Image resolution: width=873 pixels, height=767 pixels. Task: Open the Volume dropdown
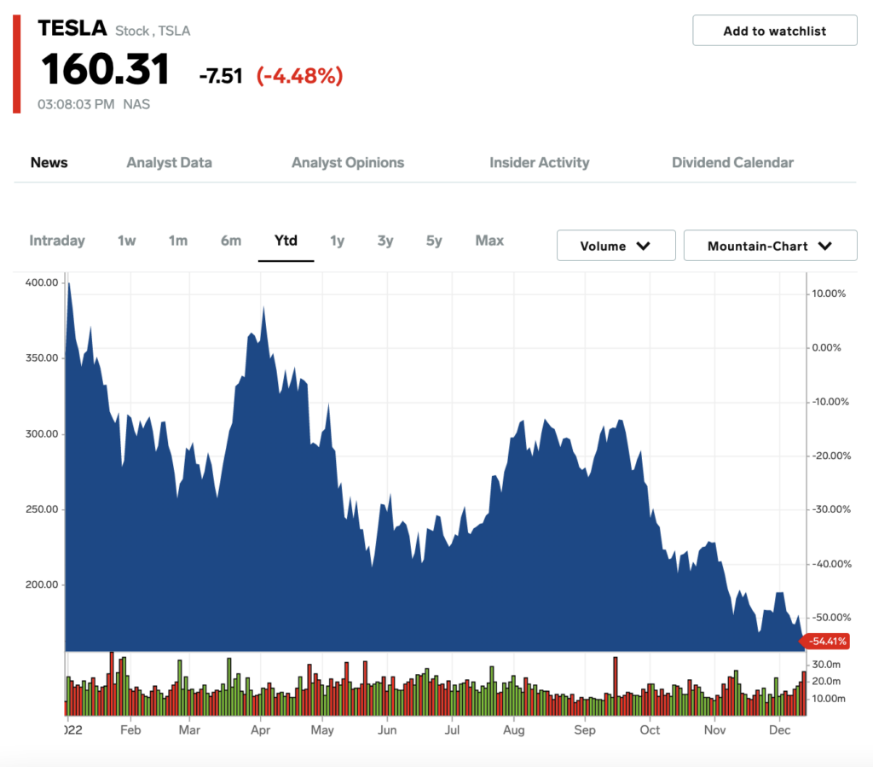(x=616, y=246)
